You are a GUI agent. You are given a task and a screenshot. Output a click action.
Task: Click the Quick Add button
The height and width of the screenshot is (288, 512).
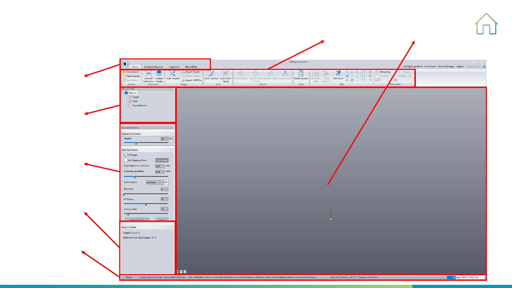(162, 160)
